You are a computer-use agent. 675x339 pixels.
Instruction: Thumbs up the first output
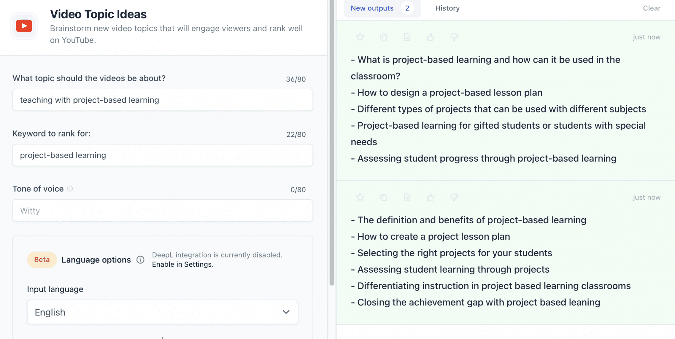tap(430, 37)
